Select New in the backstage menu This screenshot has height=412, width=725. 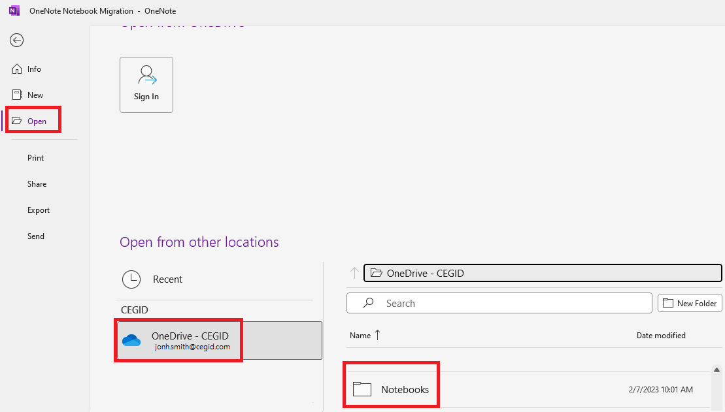(27, 95)
